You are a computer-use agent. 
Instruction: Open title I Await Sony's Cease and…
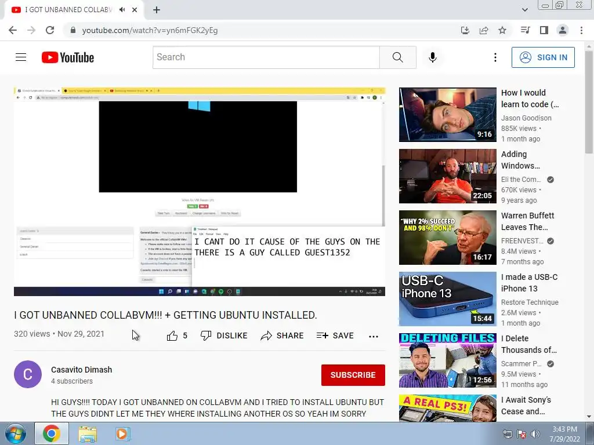526,406
